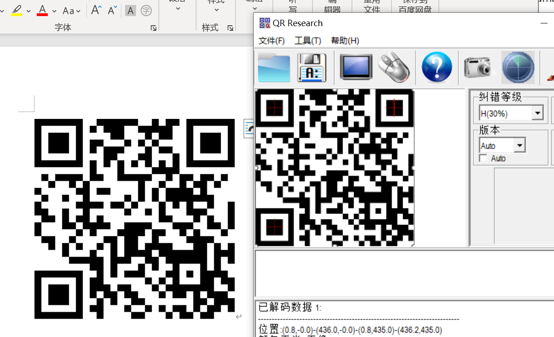Click the blue radar scan icon

[518, 67]
